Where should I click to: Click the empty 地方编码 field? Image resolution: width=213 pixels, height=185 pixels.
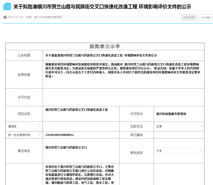point(179,135)
